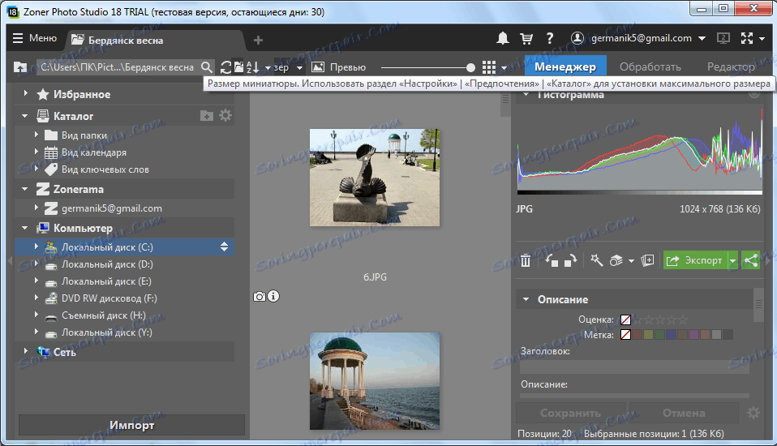This screenshot has width=777, height=446.
Task: Rotate image right with clockwise icon
Action: [x=569, y=260]
